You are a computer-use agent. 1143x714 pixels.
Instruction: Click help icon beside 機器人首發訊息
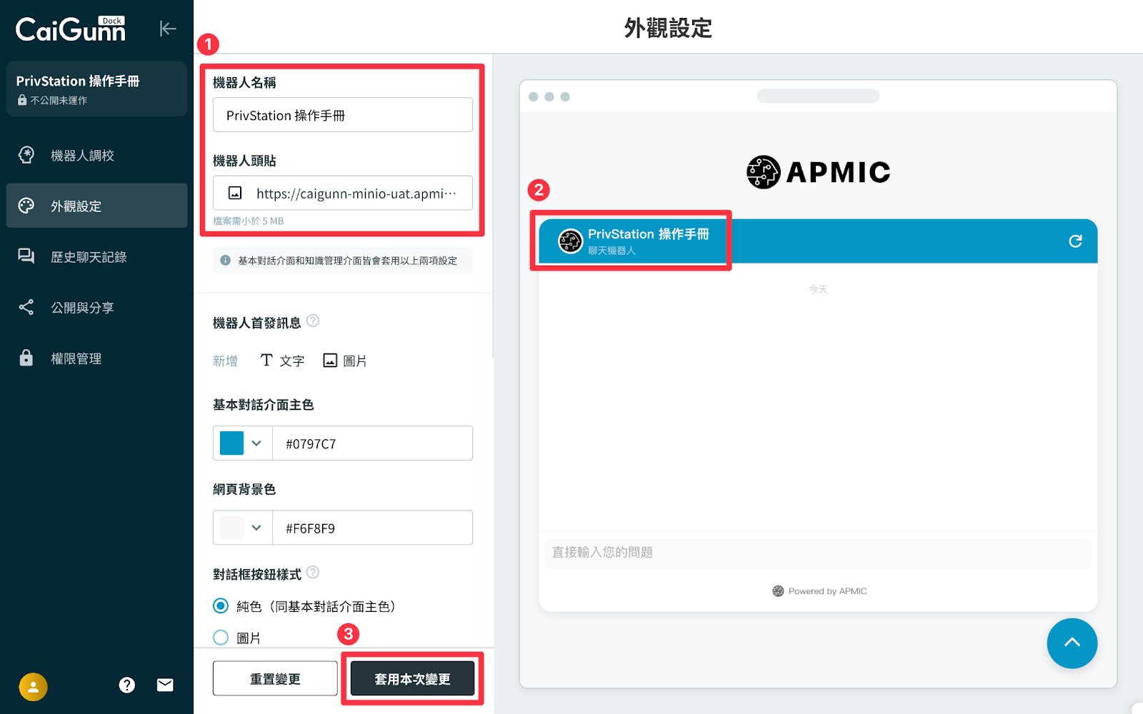(313, 321)
